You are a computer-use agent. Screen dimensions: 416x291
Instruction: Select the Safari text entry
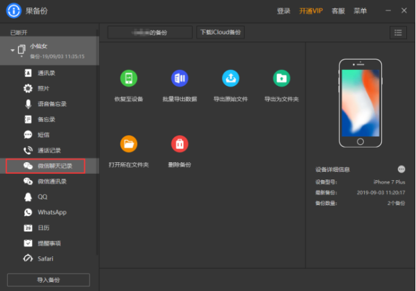45,258
